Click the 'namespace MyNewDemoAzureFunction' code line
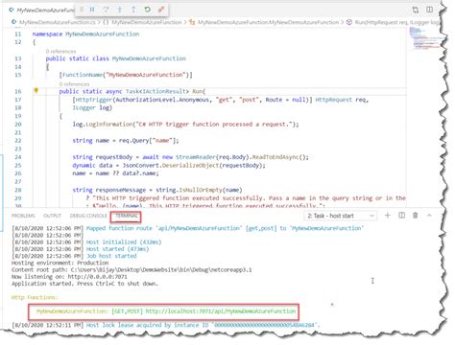Viewport: 455px width, 345px height. (85, 34)
